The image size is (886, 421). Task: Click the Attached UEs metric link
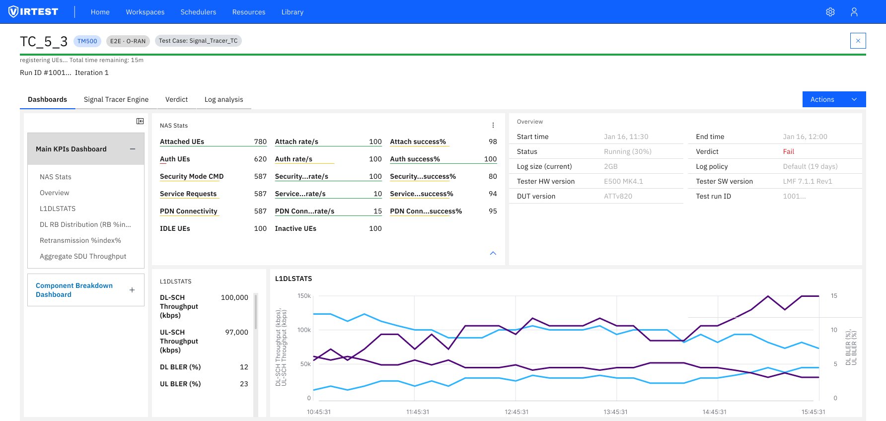[x=182, y=141]
